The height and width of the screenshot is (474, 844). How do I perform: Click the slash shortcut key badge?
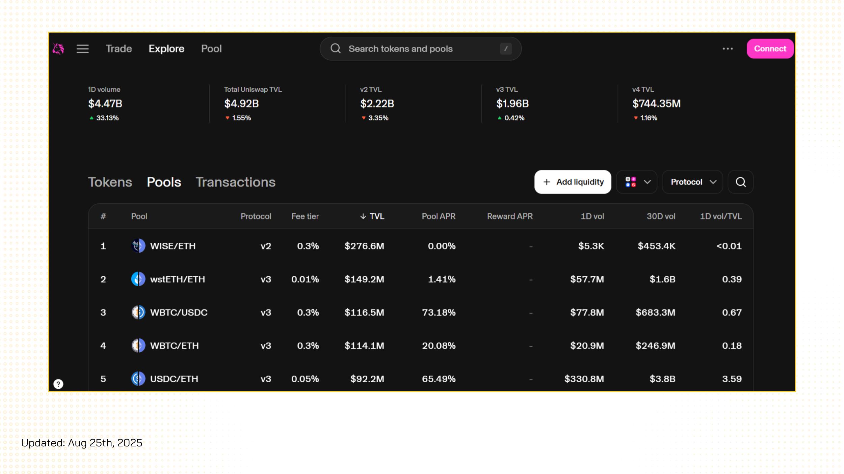505,49
